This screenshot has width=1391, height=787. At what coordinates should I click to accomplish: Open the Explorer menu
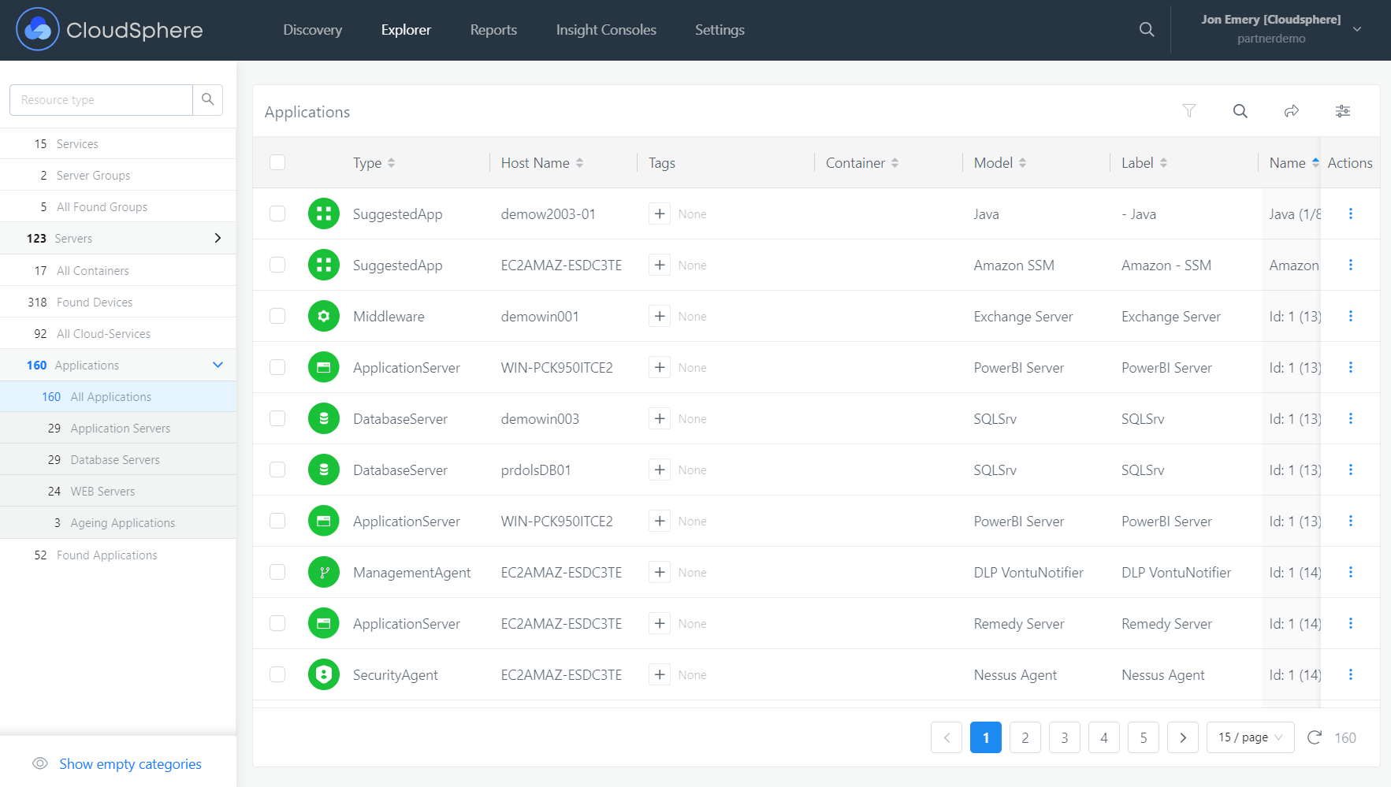point(406,30)
